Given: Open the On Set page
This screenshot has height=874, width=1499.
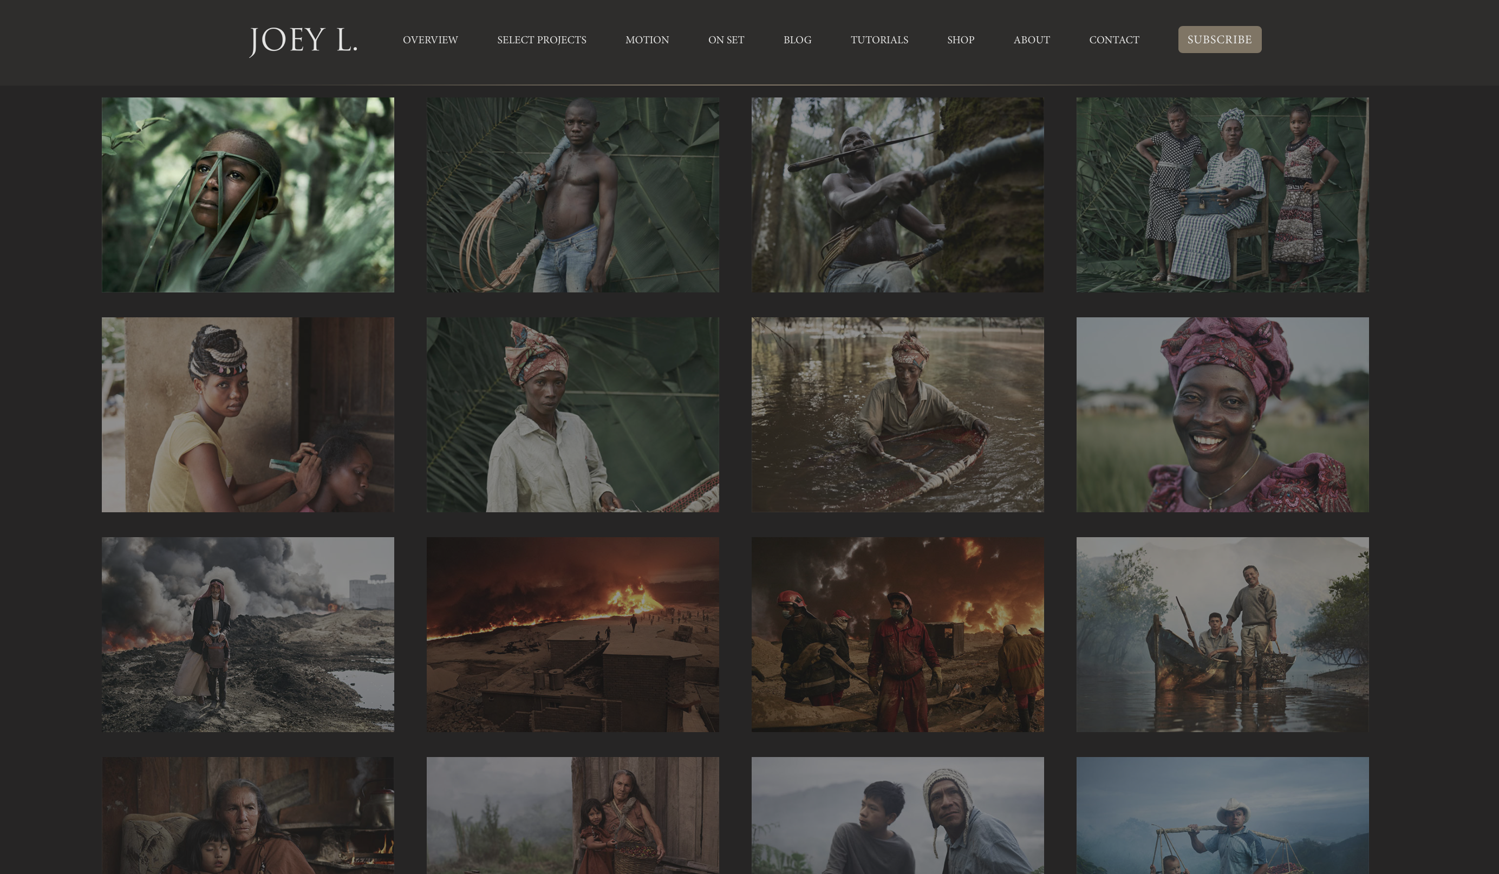Looking at the screenshot, I should tap(726, 40).
